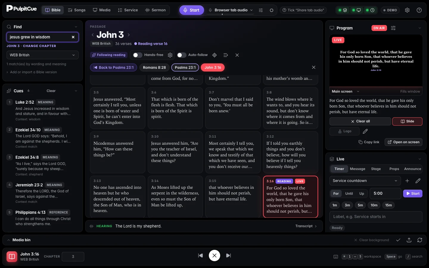The height and width of the screenshot is (268, 429).
Task: Click the checkmark icon in Media bin bar
Action: [398, 240]
